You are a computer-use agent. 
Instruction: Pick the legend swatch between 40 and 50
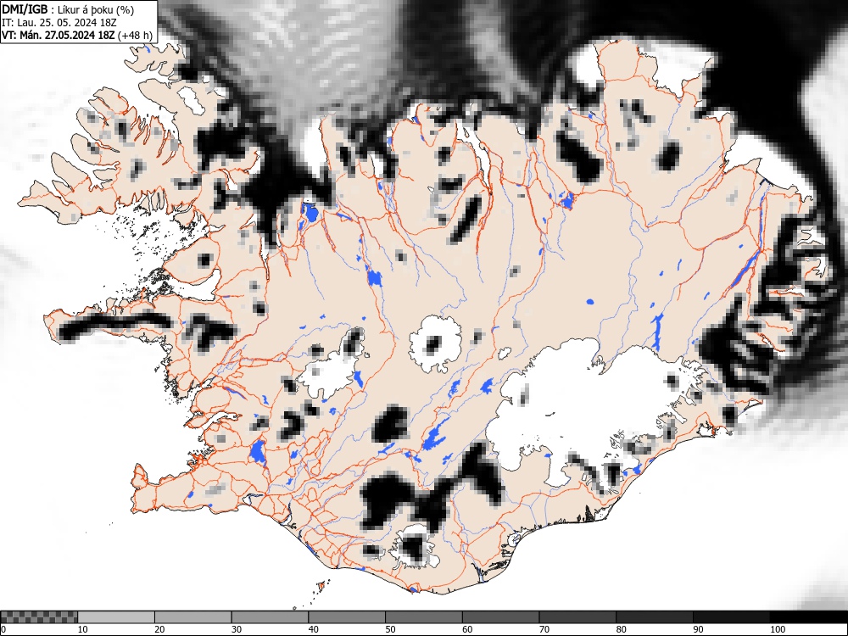coord(347,617)
